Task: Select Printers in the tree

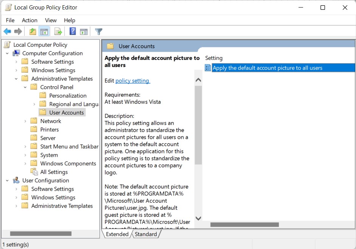Action: pyautogui.click(x=50, y=130)
